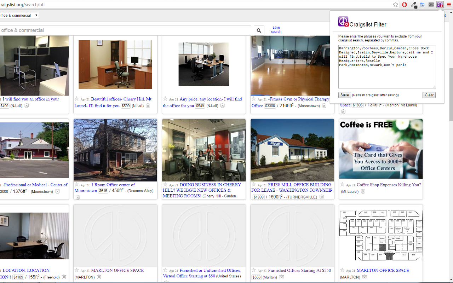This screenshot has height=283, width=453.
Task: Hide the Deacons Alley 1 Room Office posting
Action: click(78, 197)
